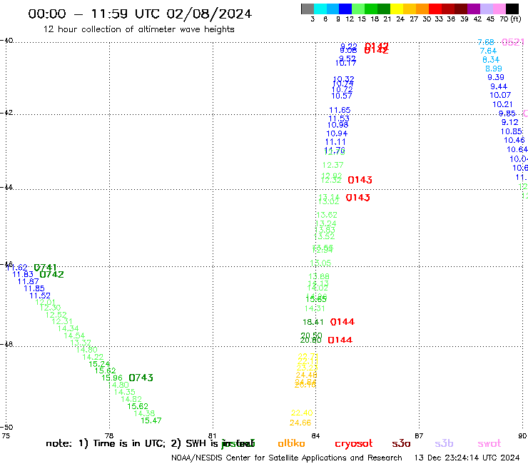Click the latitude axis label '-42'

click(6, 113)
